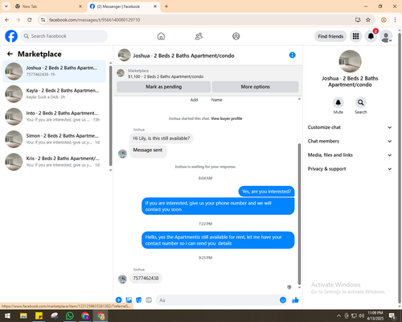Click the 7577462438 message bubble

[146, 279]
